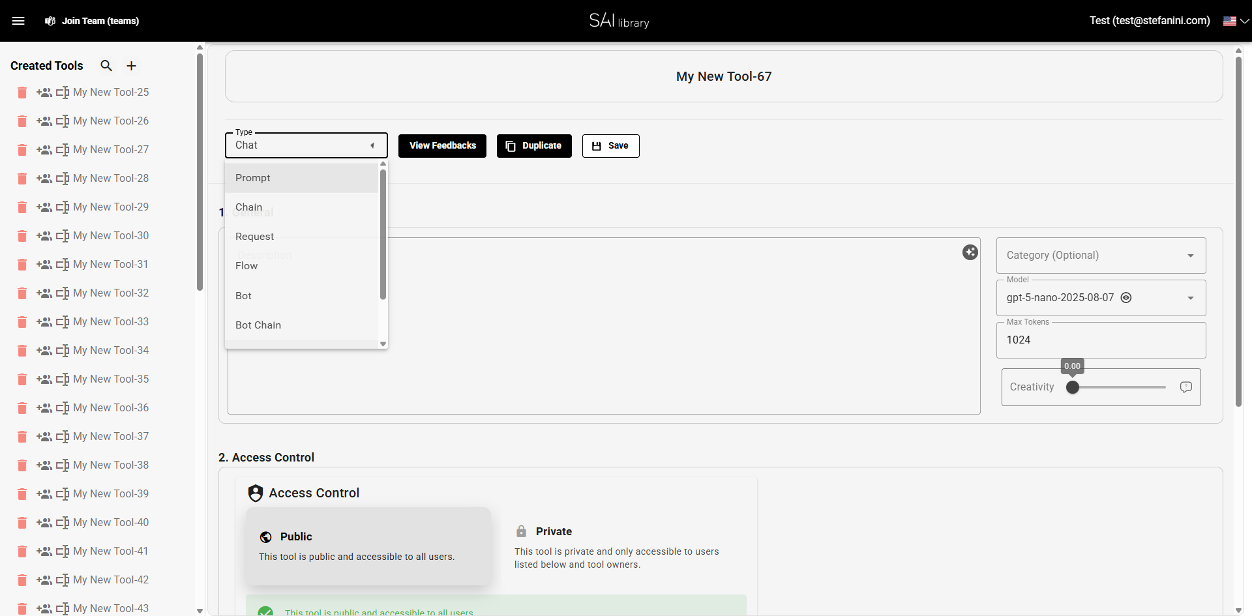Image resolution: width=1252 pixels, height=616 pixels.
Task: Open the Model selection dropdown
Action: pos(1191,297)
